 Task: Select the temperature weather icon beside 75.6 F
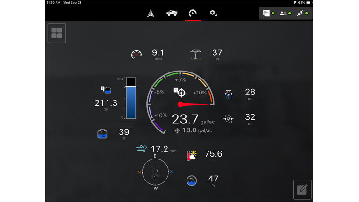coord(192,155)
